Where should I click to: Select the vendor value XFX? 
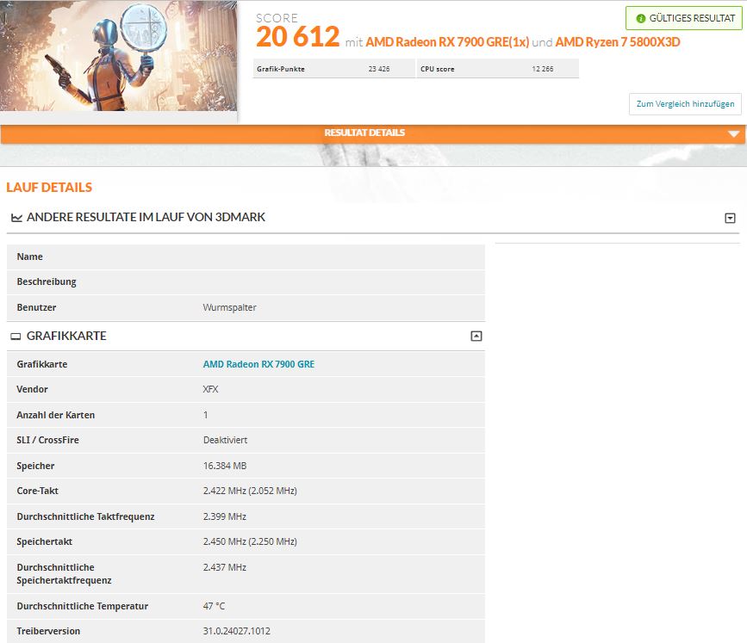(210, 389)
